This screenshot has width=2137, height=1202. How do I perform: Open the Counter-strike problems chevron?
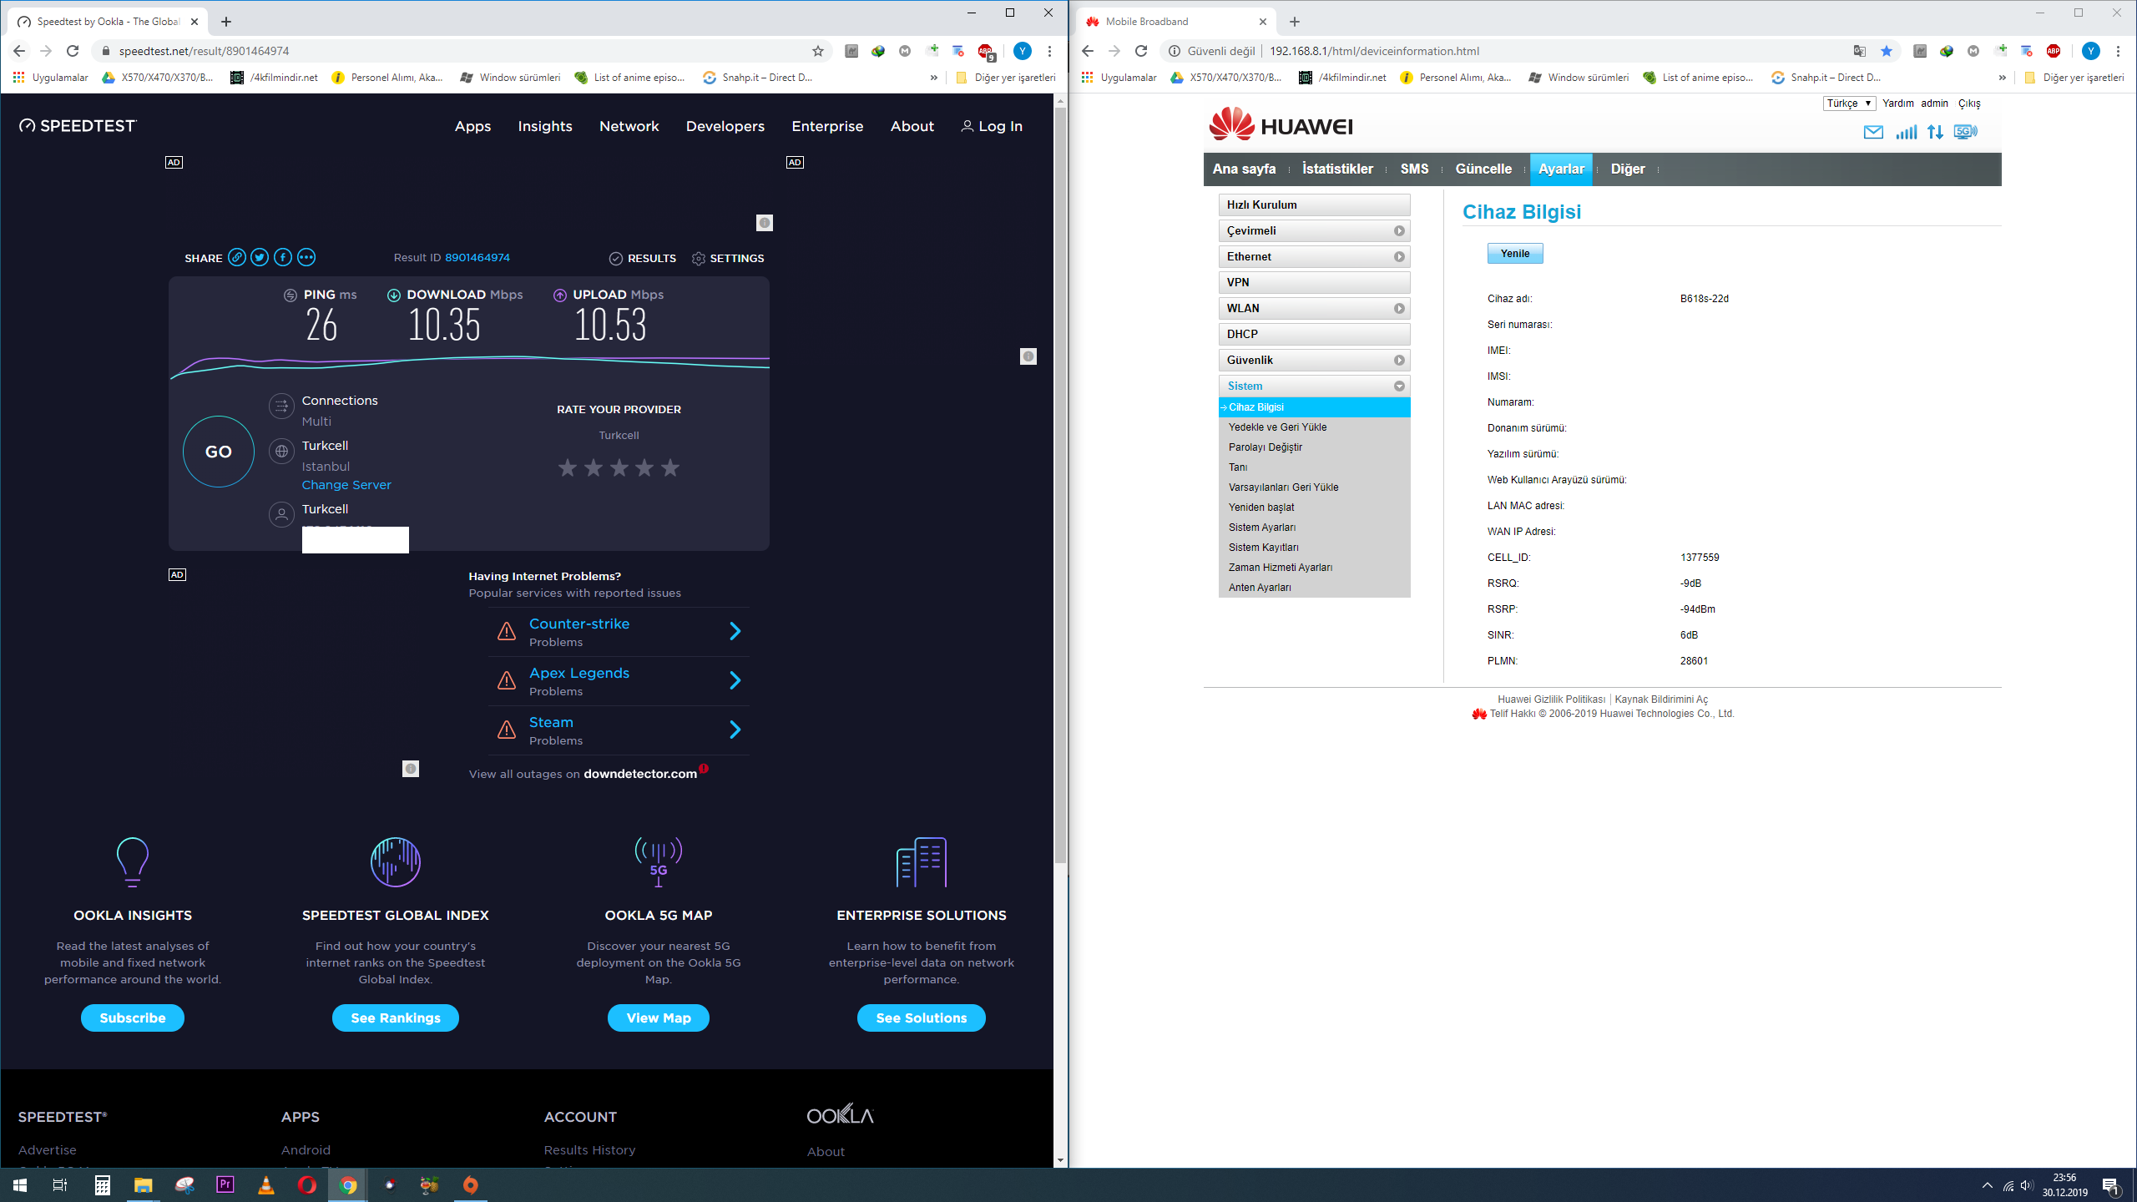[735, 631]
